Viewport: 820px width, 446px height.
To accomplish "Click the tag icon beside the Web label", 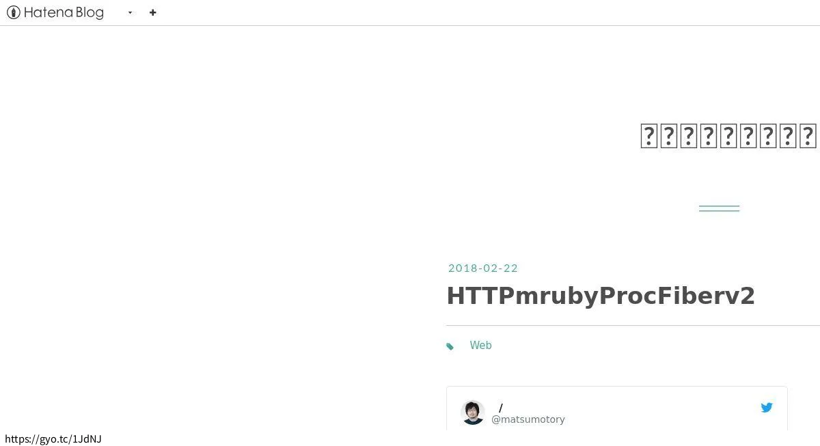I will (x=450, y=346).
